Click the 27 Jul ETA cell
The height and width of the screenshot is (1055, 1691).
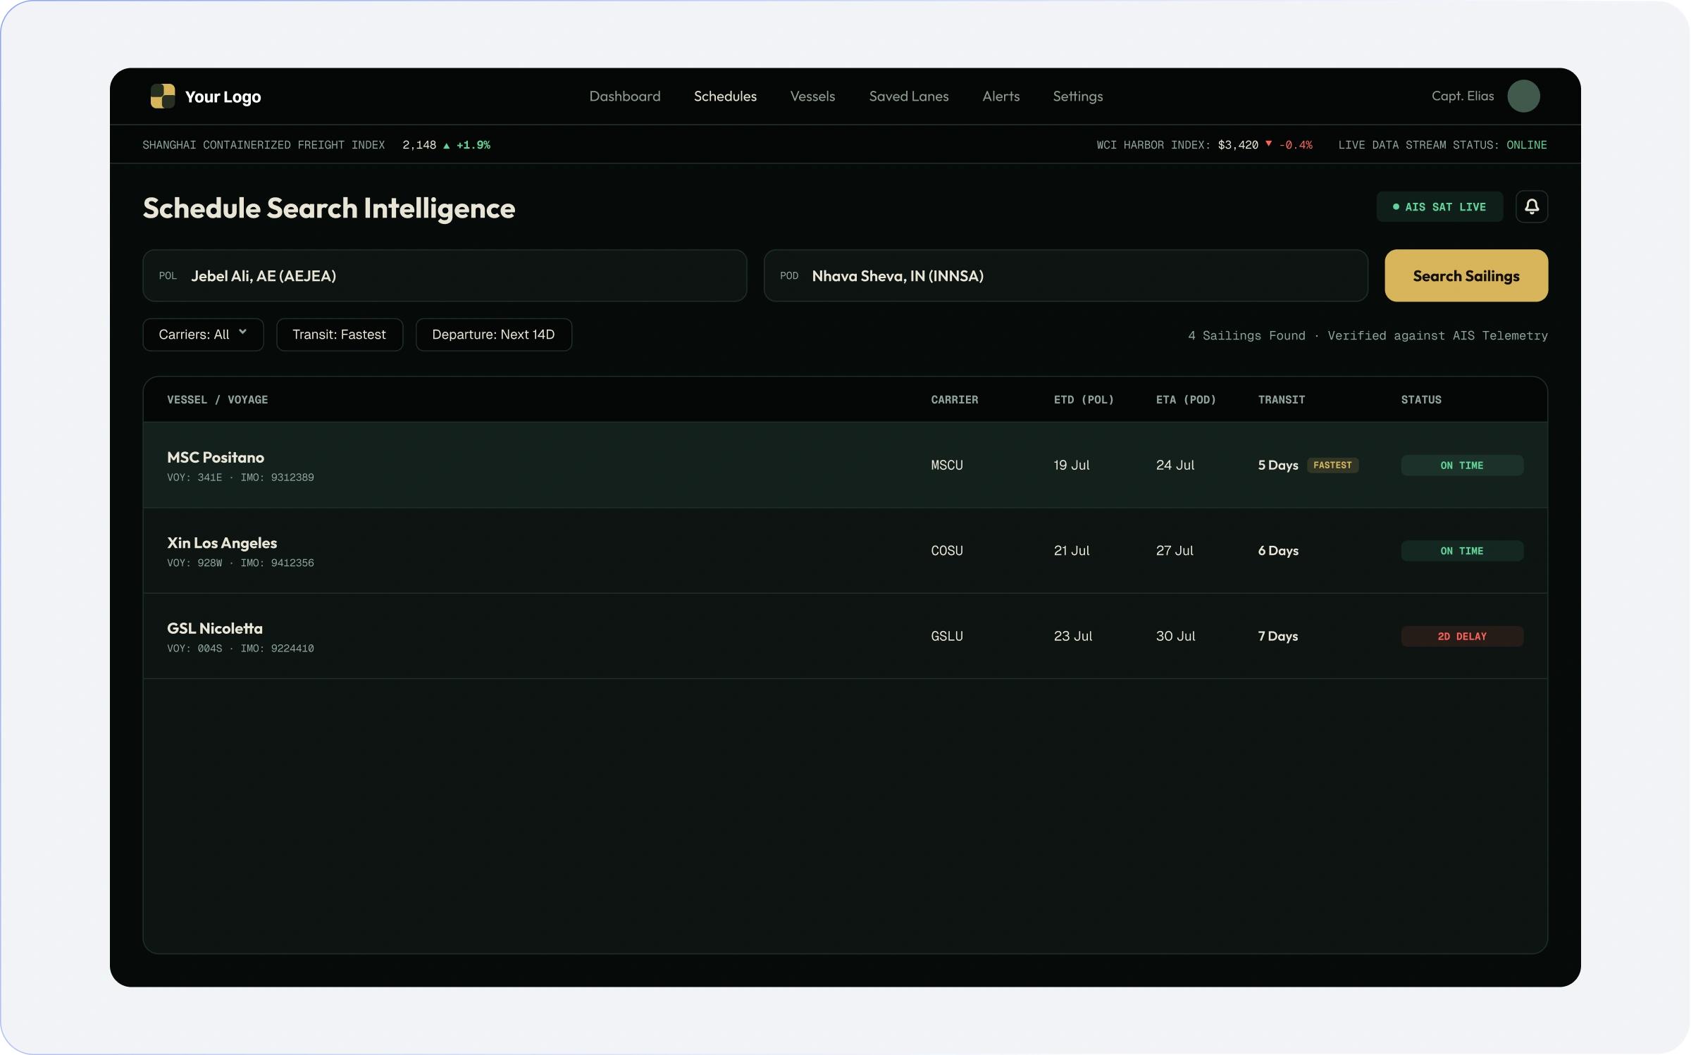coord(1175,551)
